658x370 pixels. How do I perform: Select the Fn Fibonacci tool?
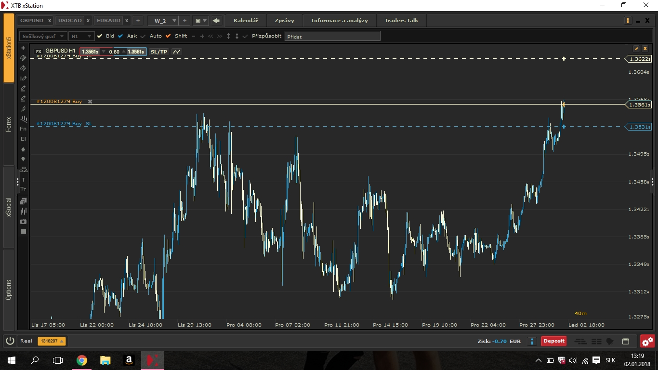(23, 129)
